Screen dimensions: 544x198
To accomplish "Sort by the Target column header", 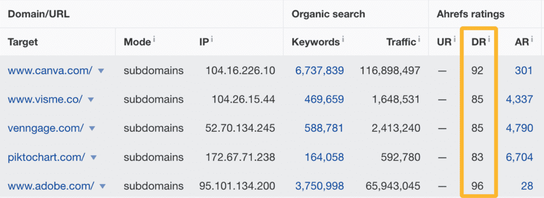I will (23, 42).
